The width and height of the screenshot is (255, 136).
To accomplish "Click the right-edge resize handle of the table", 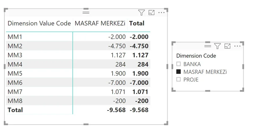I will tap(168, 66).
